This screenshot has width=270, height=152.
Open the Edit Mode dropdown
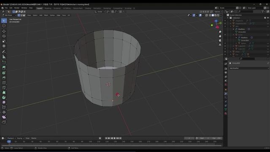point(9,15)
